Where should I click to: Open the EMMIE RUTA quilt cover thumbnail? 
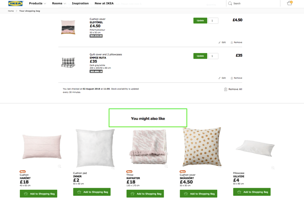pyautogui.click(x=68, y=62)
